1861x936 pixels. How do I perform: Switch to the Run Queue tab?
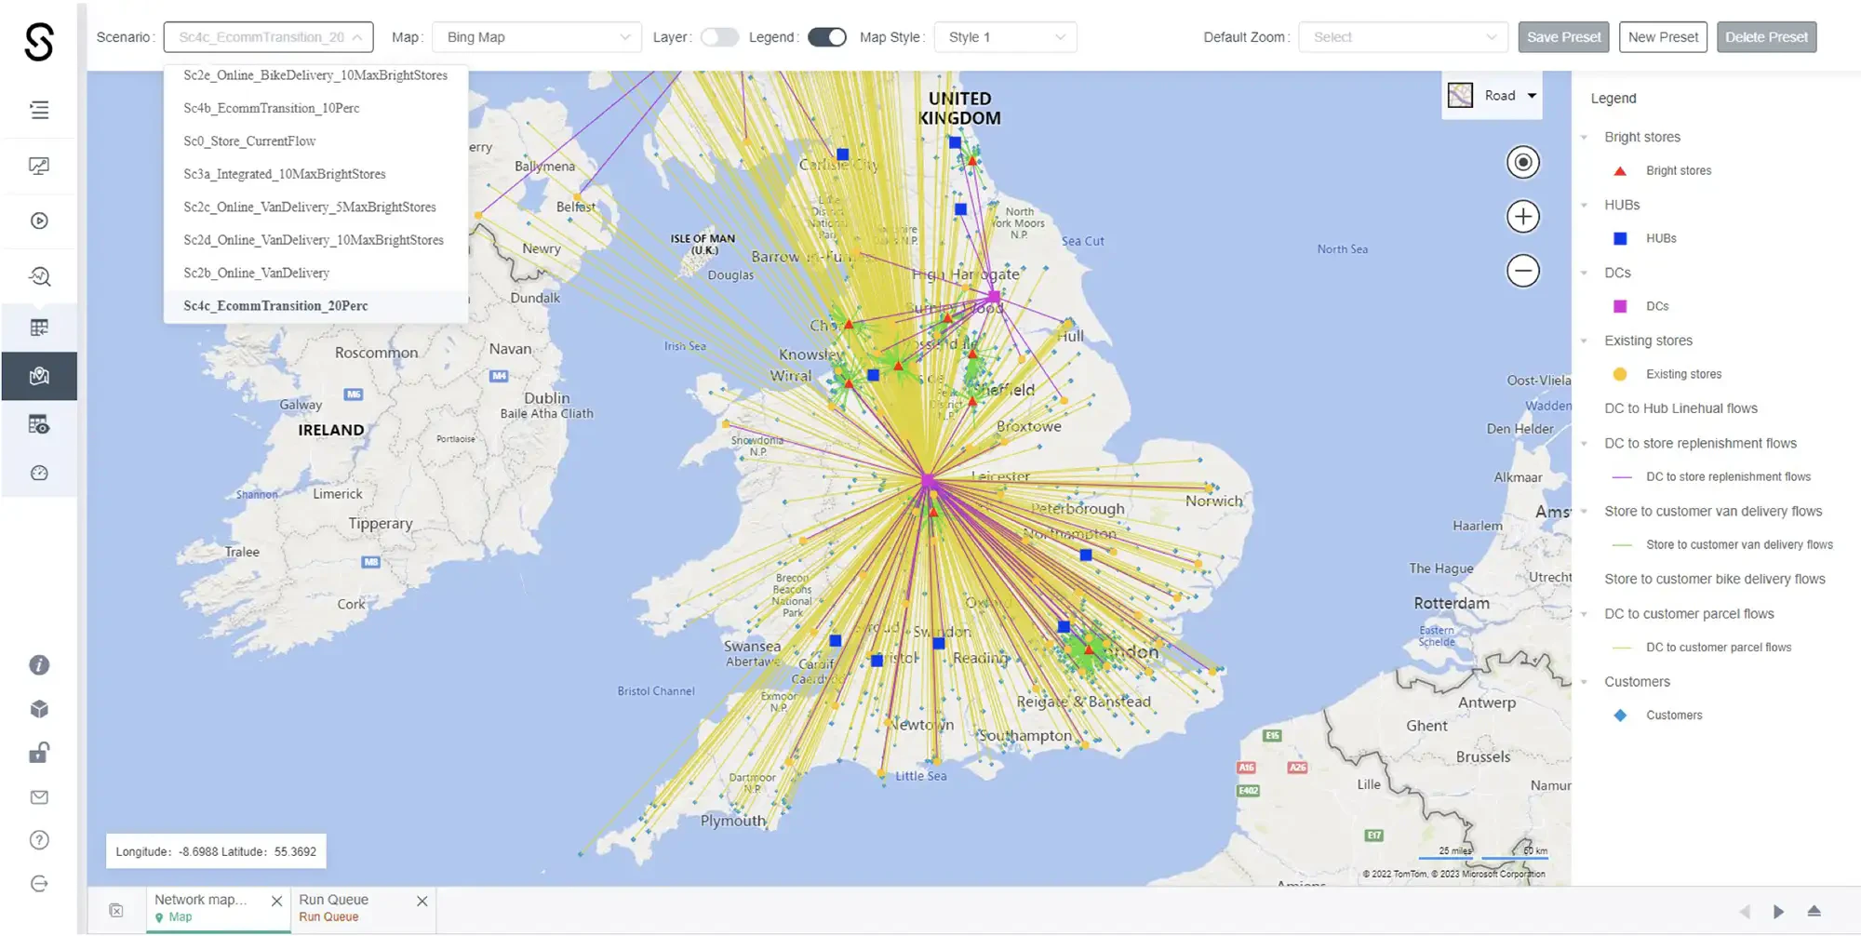(333, 900)
